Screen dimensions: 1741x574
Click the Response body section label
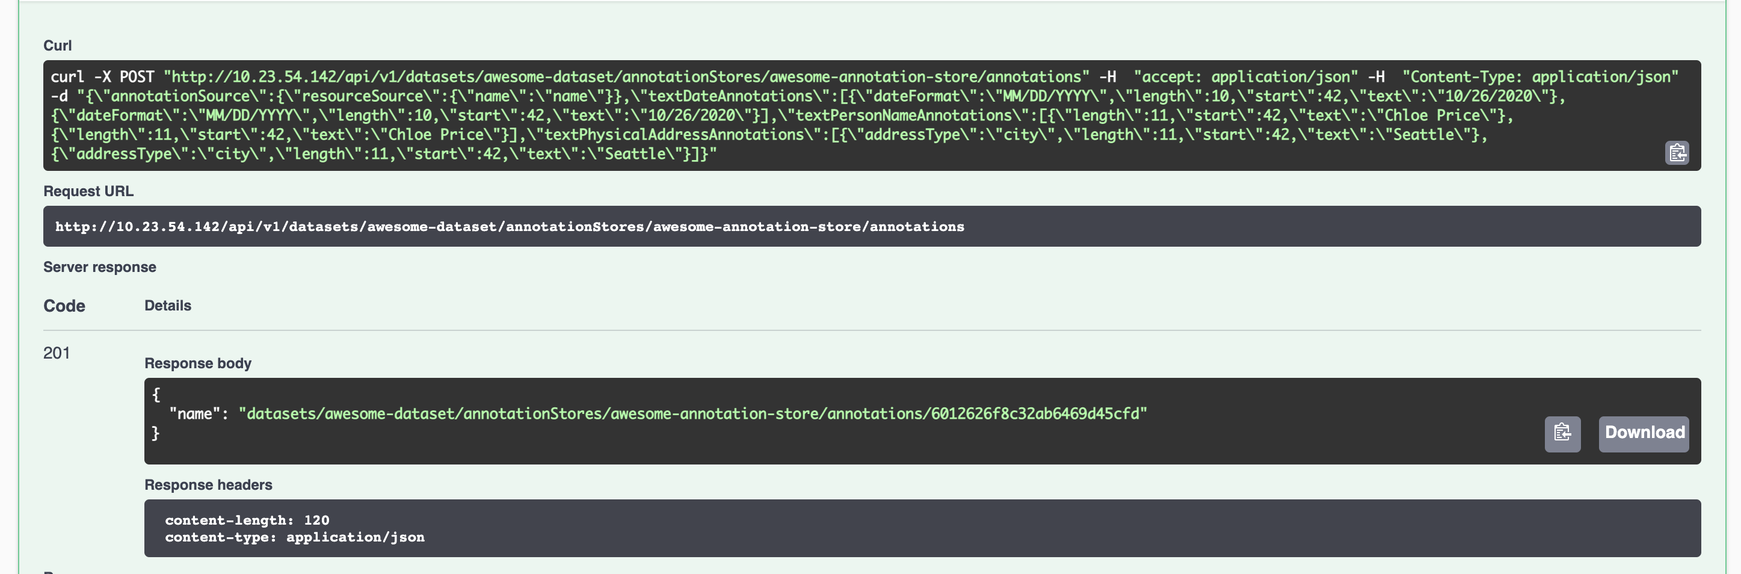(197, 363)
